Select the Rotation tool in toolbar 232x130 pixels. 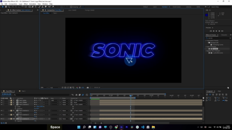[x=22, y=7]
